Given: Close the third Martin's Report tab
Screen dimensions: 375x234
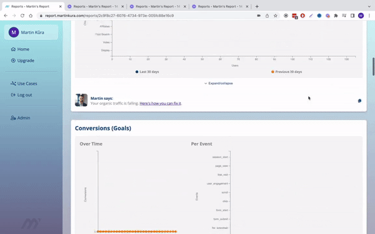Looking at the screenshot, I should coord(184,6).
